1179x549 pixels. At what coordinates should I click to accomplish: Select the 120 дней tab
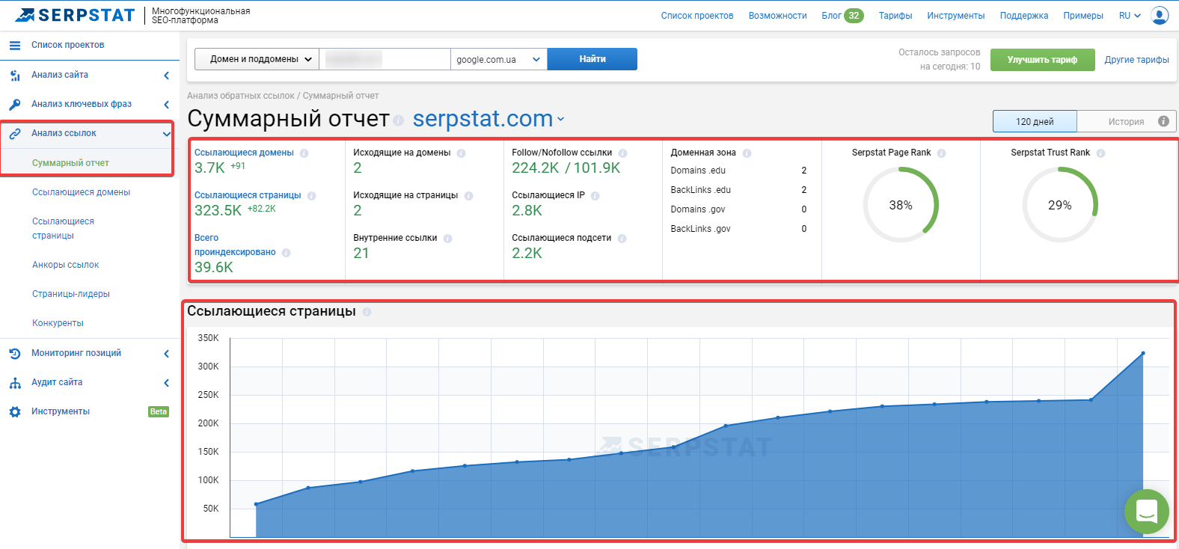coord(1035,121)
